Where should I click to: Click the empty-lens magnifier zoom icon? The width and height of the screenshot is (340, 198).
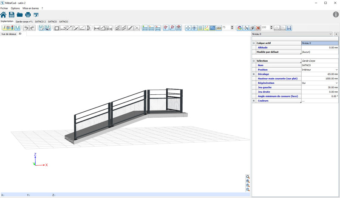[248, 177]
